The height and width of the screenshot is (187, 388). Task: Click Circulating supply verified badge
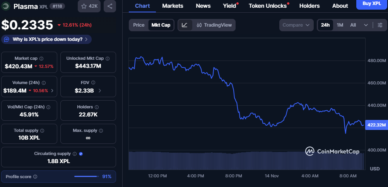81,153
